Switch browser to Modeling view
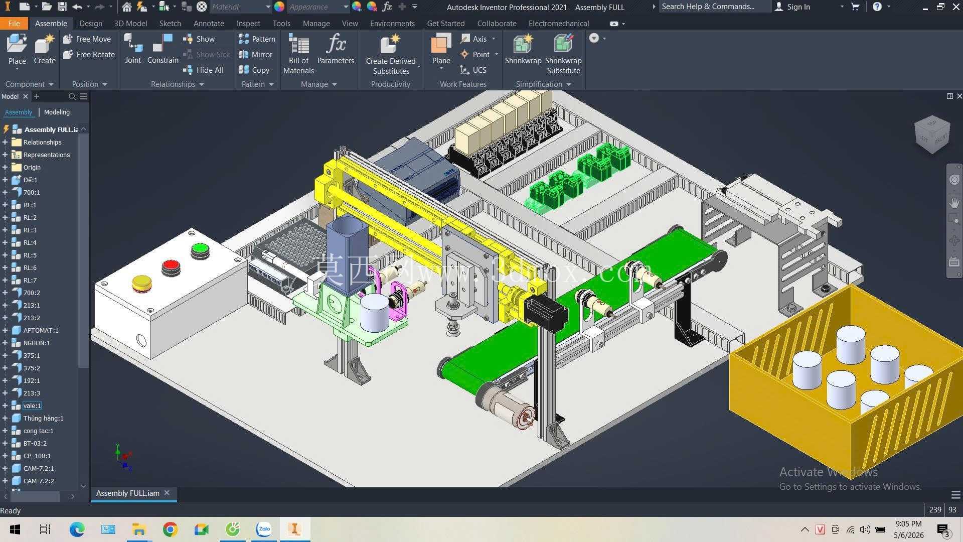963x542 pixels. 57,112
